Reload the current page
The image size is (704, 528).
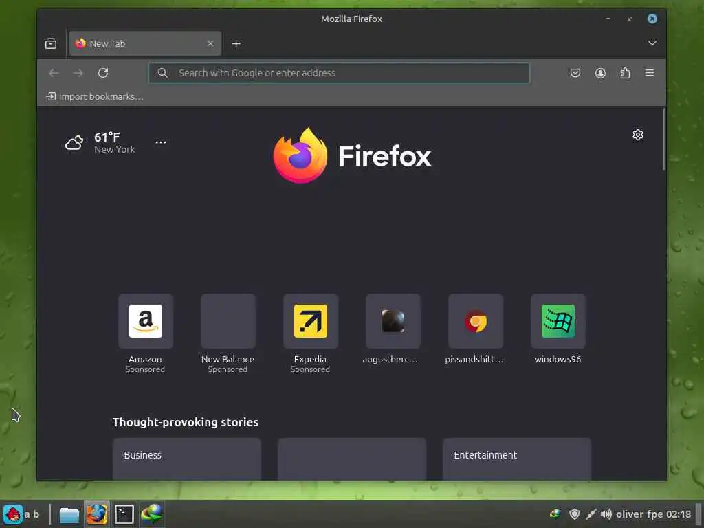pos(103,73)
